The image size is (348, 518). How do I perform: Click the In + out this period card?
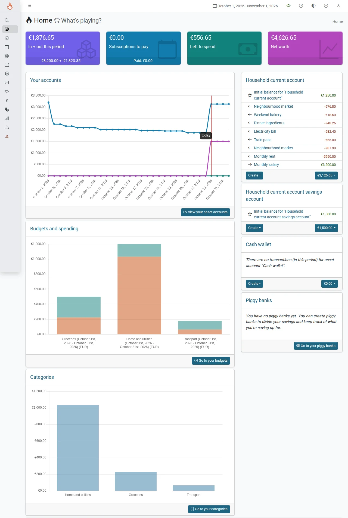(63, 48)
